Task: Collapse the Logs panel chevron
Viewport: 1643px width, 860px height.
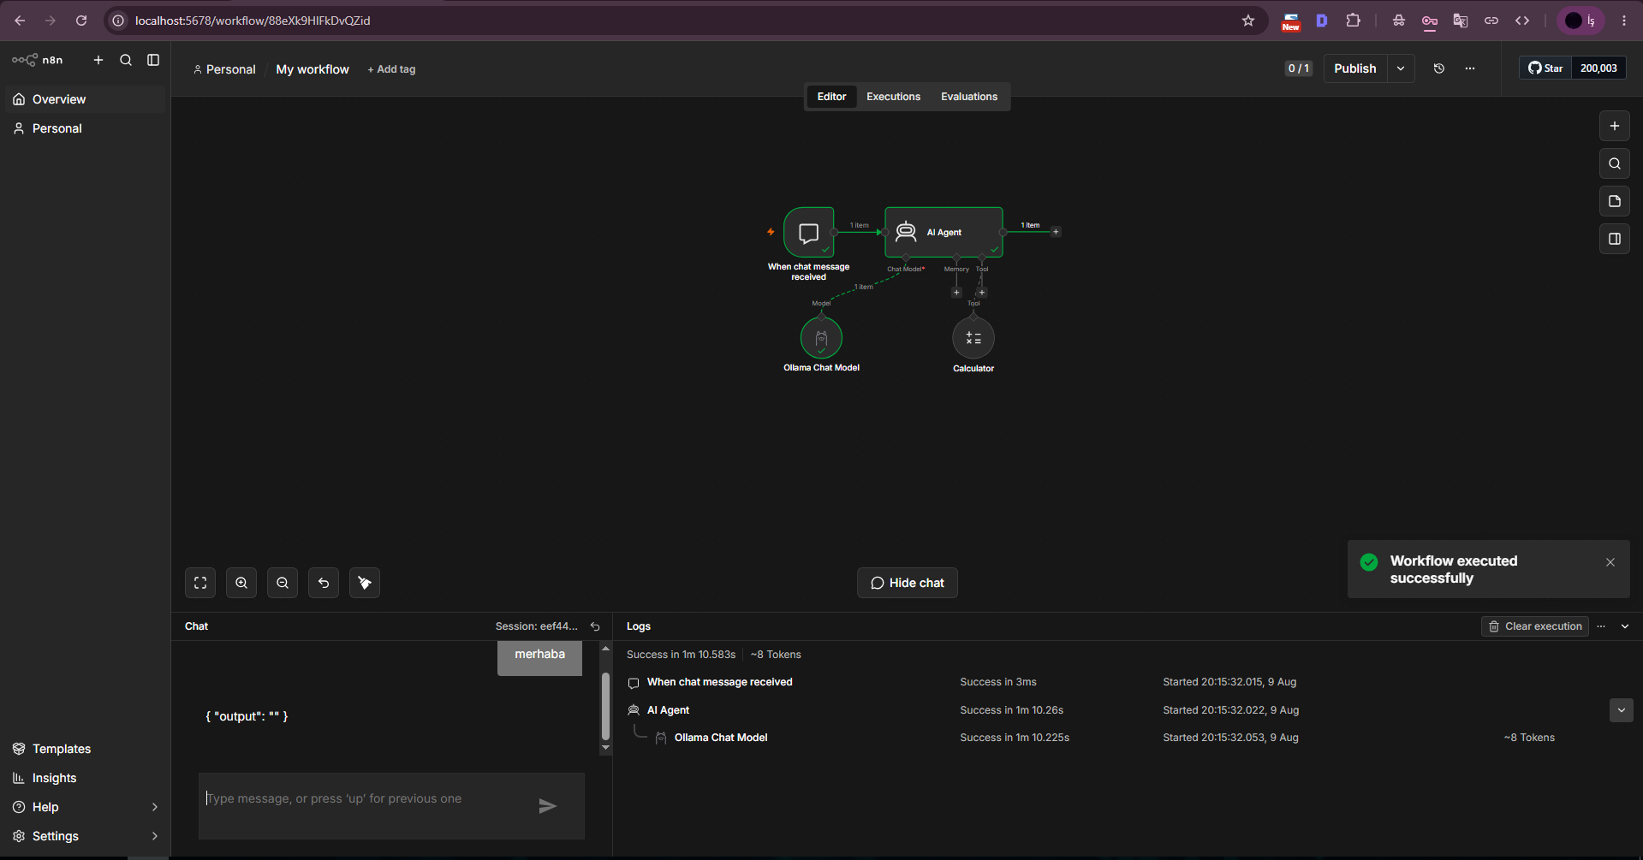Action: pyautogui.click(x=1625, y=626)
